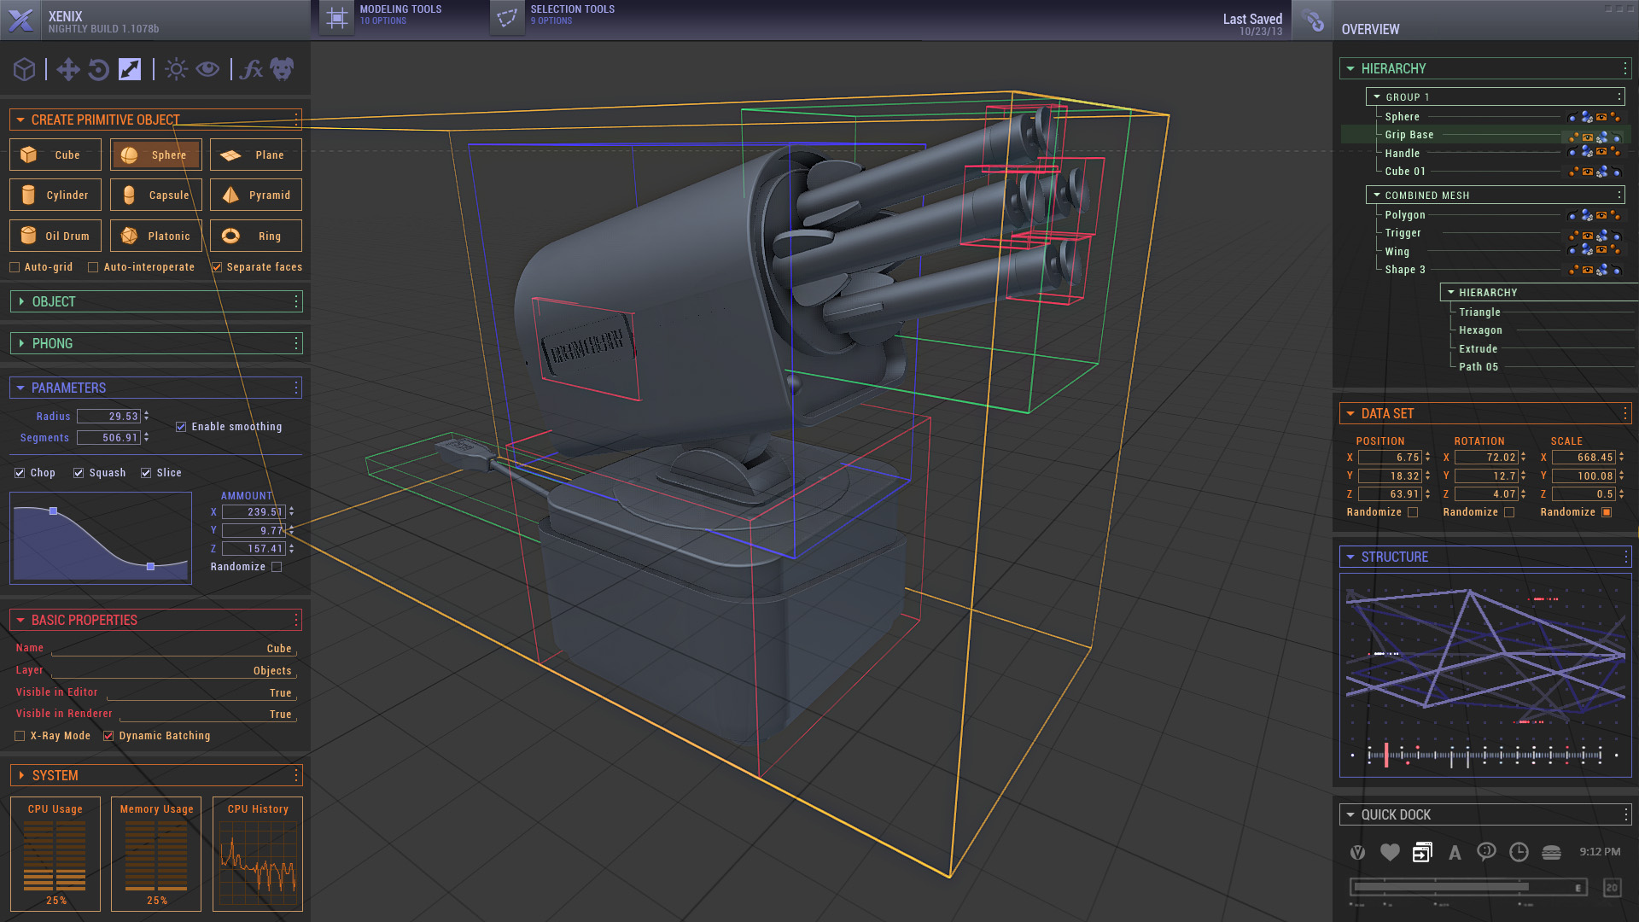Click the curve icon on Polygon row
1639x922 pixels.
tap(1573, 215)
